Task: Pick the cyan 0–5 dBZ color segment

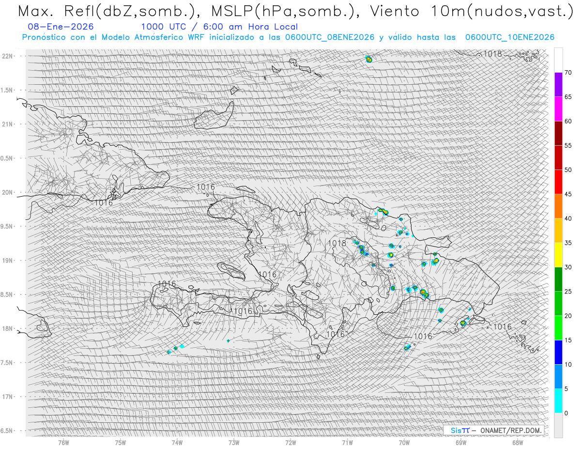Action: pos(558,401)
